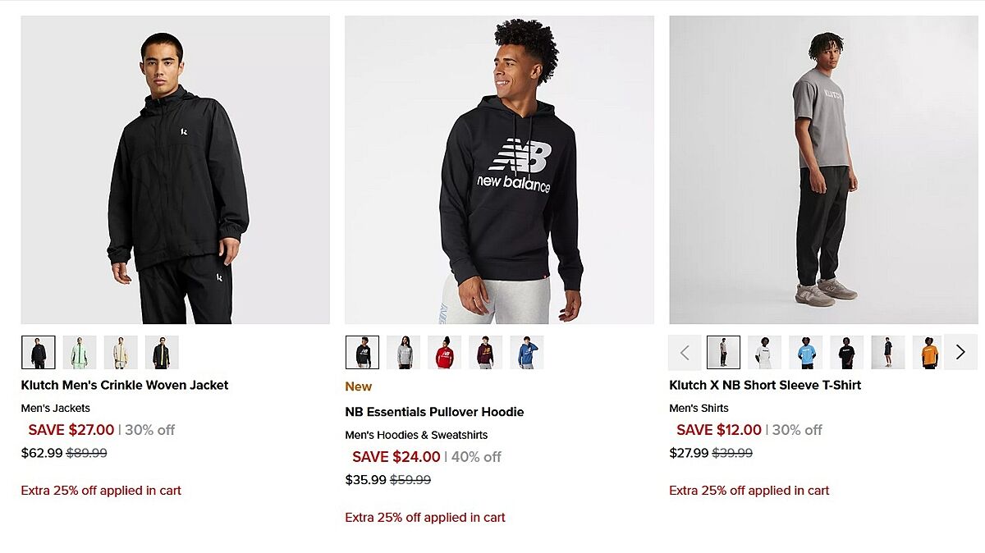This screenshot has height=553, width=985.
Task: Click the New Balance hoodie product image
Action: [x=499, y=170]
